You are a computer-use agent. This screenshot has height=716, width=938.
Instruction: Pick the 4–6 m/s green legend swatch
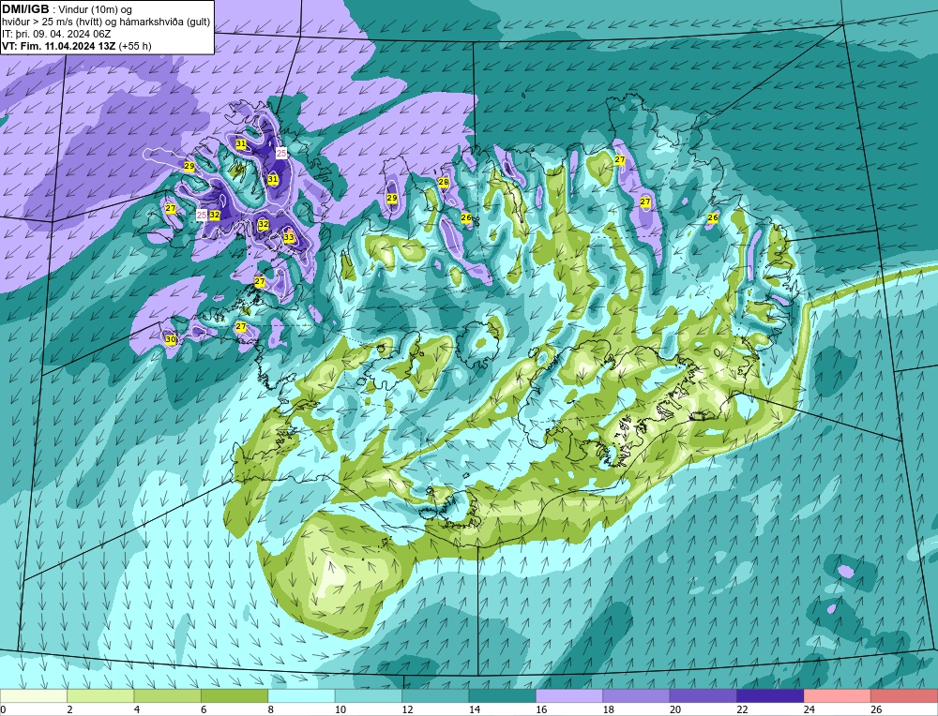(168, 695)
